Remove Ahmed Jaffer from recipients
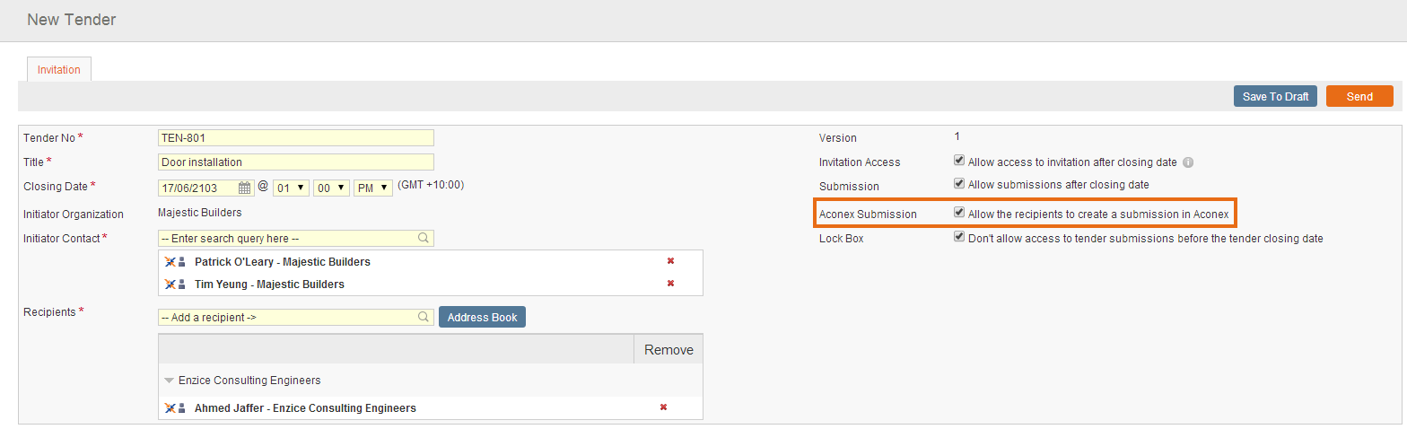This screenshot has width=1407, height=429. click(664, 407)
